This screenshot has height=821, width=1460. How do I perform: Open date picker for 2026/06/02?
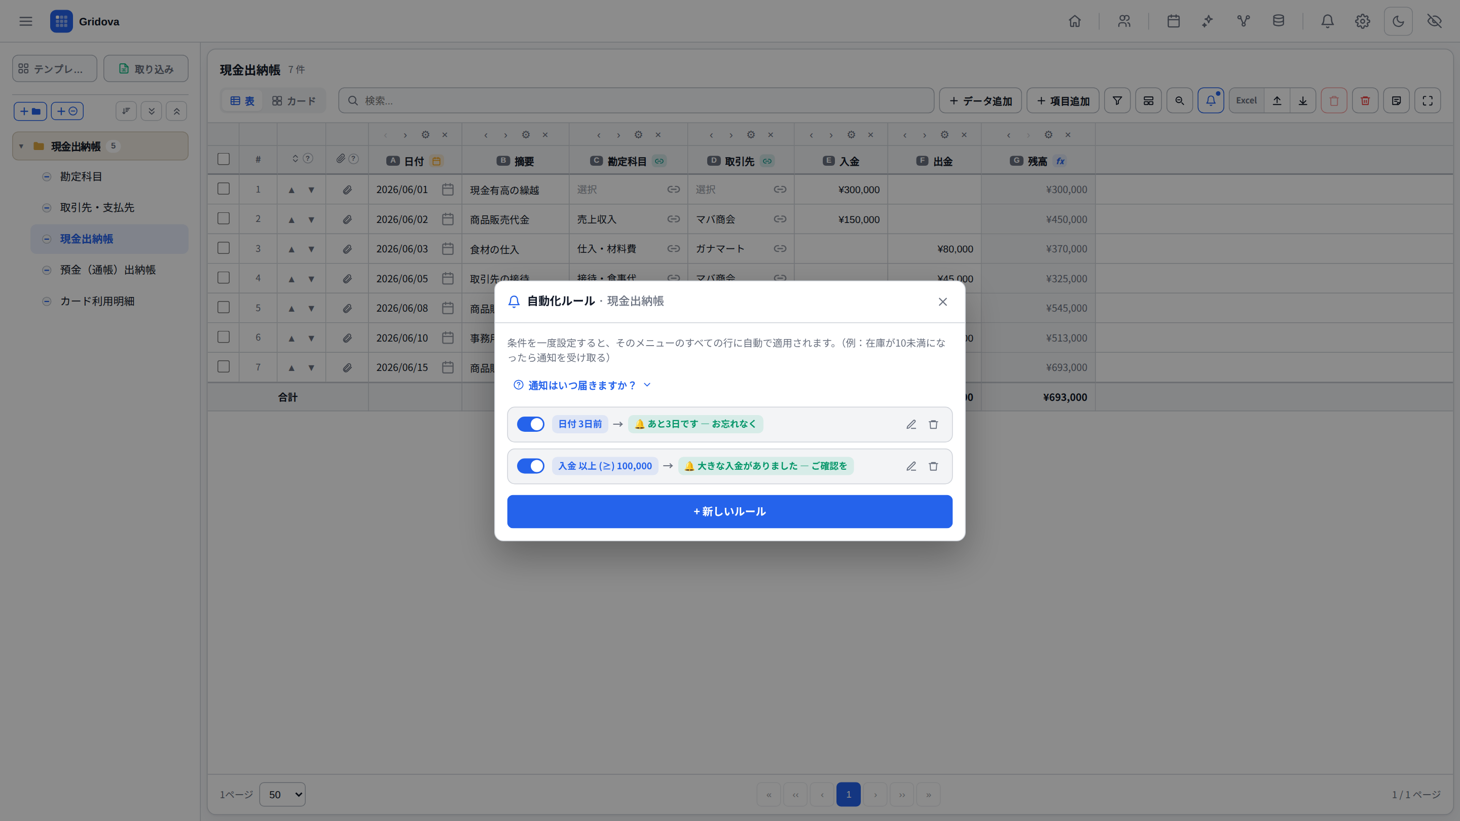click(x=448, y=219)
